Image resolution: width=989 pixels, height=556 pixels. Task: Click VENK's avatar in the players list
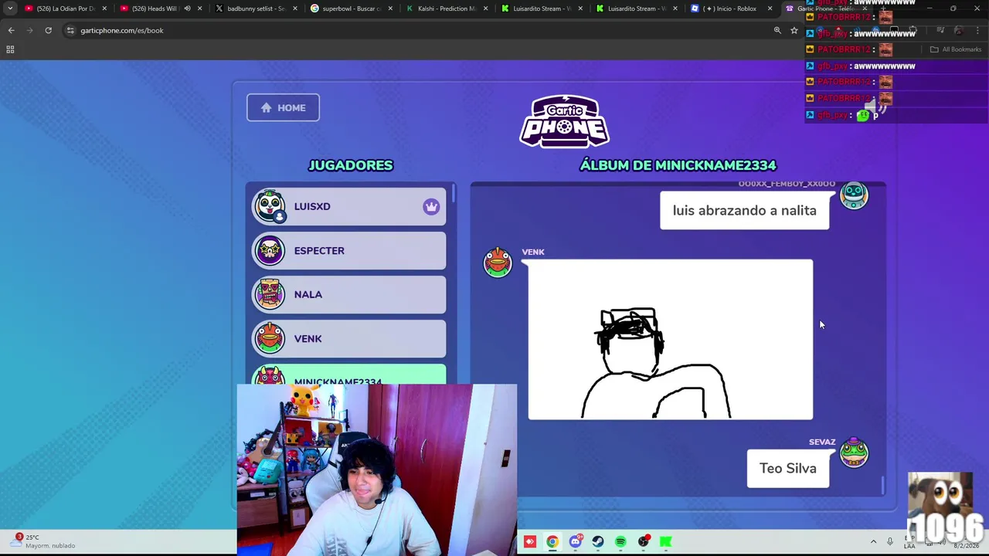click(270, 338)
